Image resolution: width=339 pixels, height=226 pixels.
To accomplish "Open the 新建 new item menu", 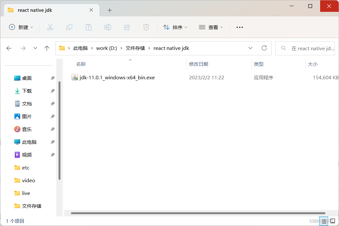I will 21,27.
